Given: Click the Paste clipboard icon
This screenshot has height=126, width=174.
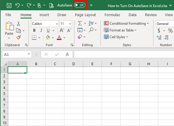Looking at the screenshot, I should (x=10, y=26).
